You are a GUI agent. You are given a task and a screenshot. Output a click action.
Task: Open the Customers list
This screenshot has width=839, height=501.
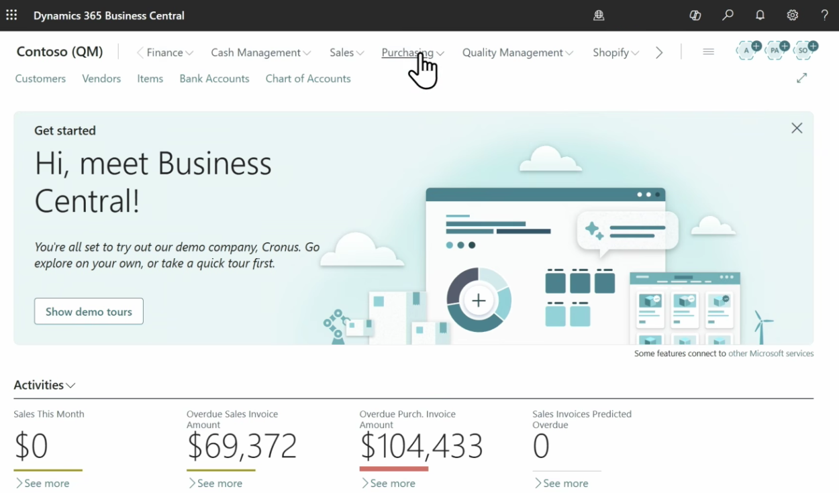tap(40, 78)
